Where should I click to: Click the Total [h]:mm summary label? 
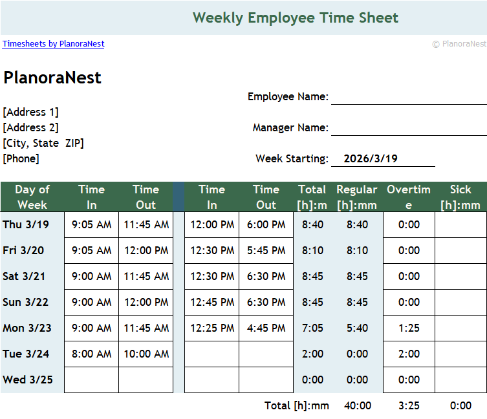click(297, 405)
